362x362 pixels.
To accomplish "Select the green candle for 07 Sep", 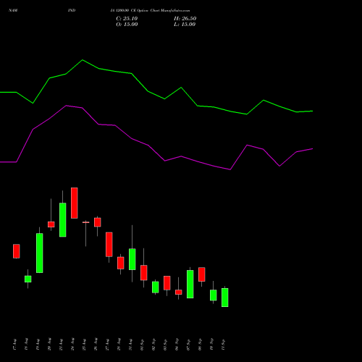I will [x=190, y=284].
